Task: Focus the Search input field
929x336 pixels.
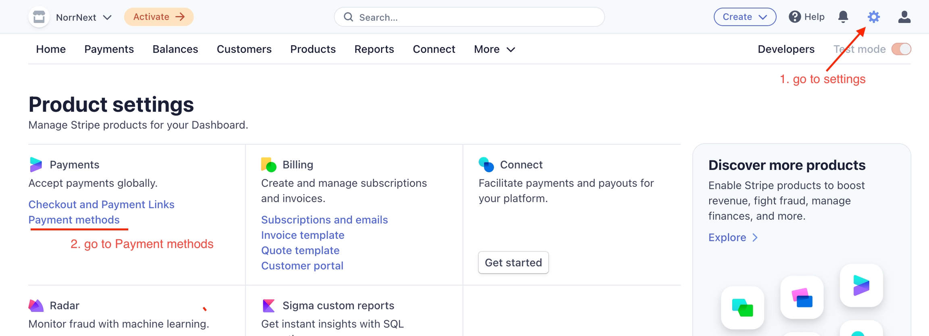Action: click(476, 17)
